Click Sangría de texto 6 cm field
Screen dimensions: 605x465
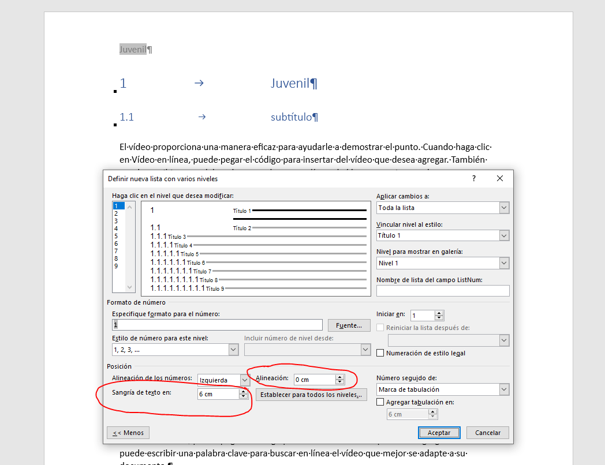click(218, 394)
